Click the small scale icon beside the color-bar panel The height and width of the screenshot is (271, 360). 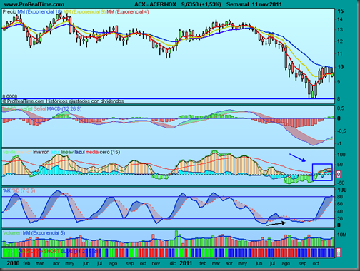pos(339,253)
